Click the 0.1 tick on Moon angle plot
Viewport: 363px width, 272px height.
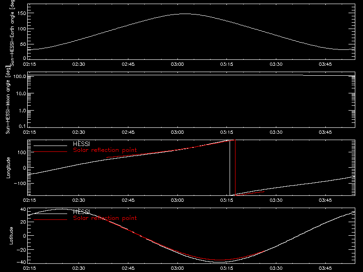22,126
